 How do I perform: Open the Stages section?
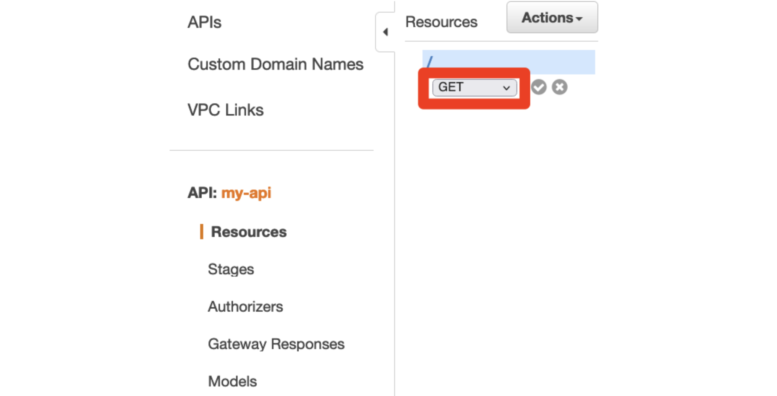[x=231, y=269]
